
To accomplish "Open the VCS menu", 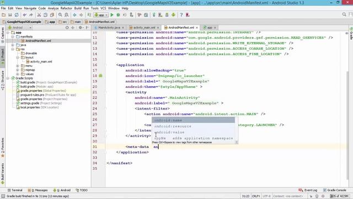I will [103, 8].
